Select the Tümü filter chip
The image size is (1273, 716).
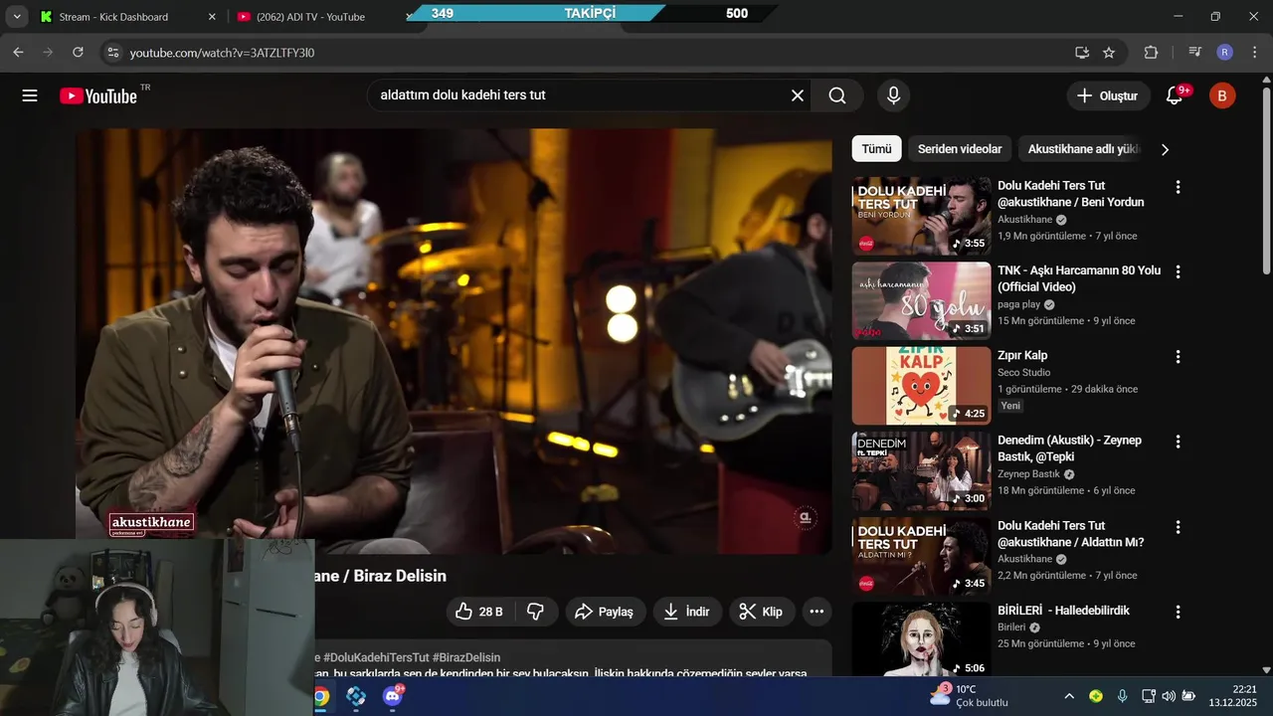pos(876,149)
